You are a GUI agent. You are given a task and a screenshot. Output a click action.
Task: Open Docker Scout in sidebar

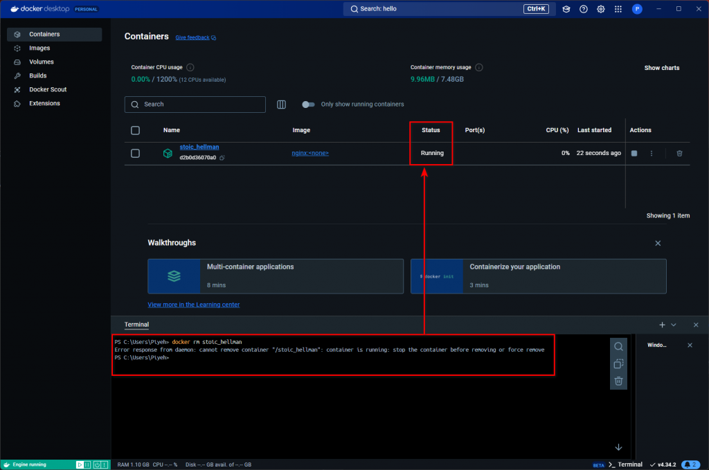click(x=54, y=89)
